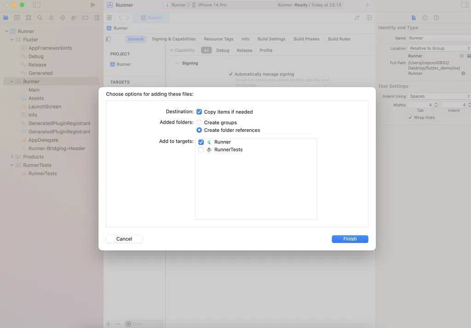Image resolution: width=471 pixels, height=328 pixels.
Task: Collapse the root Runner project in navigator
Action: (x=6, y=31)
